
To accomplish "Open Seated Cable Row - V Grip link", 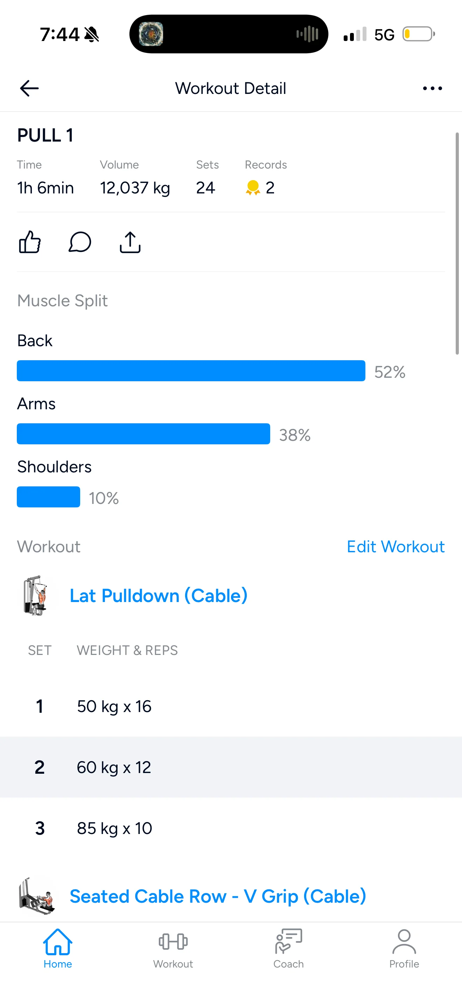I will (218, 896).
